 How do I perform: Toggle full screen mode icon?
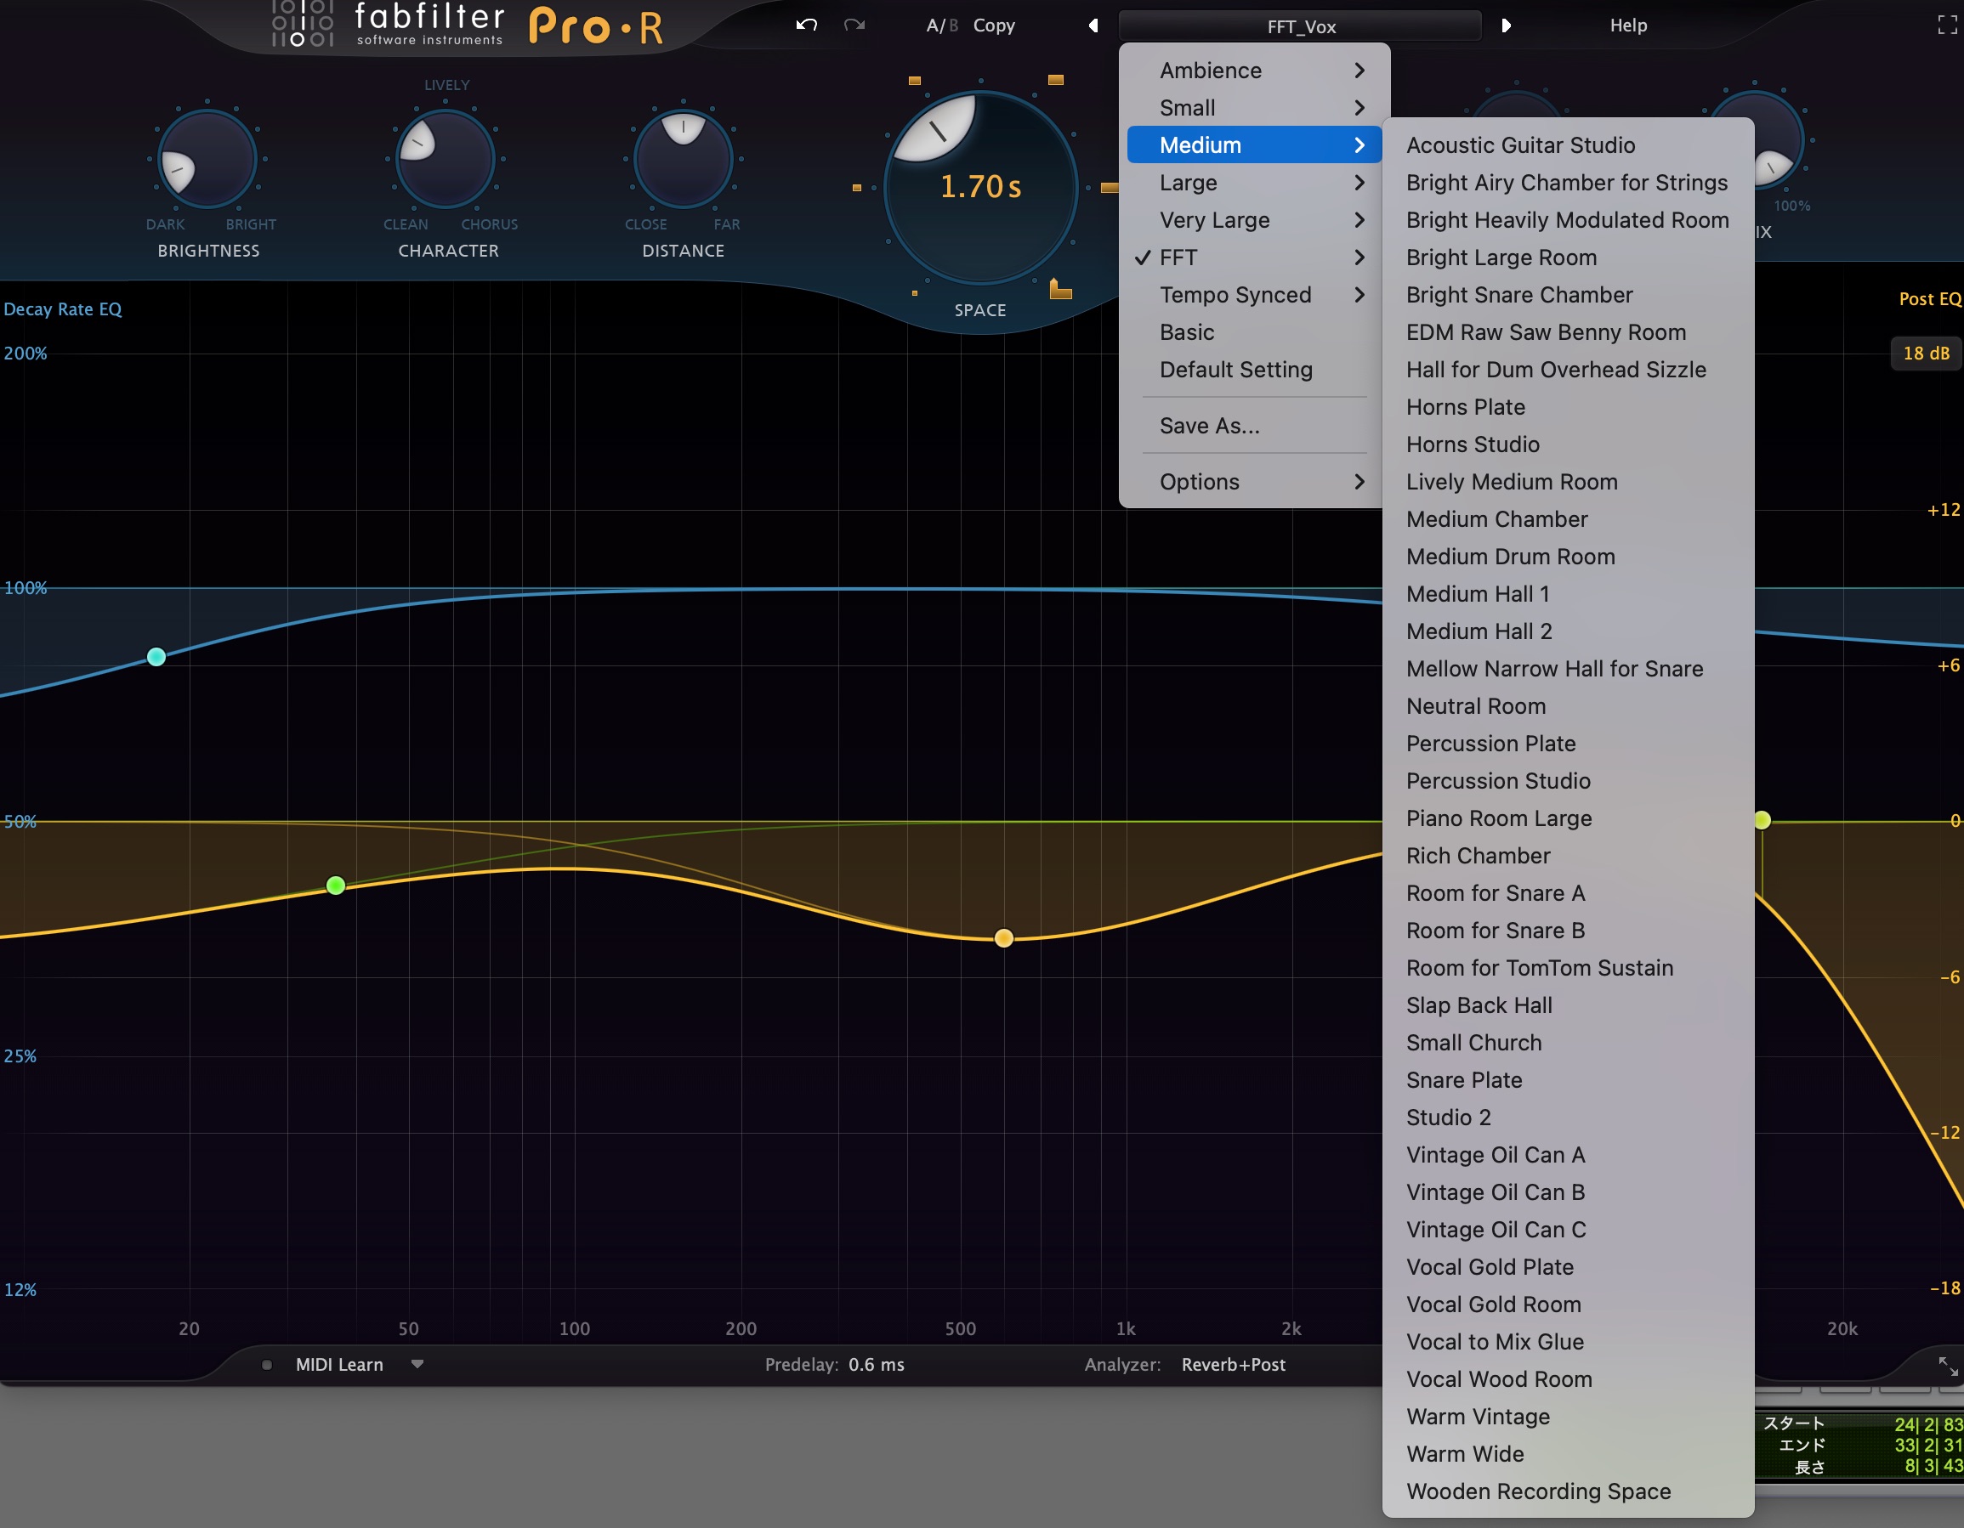pos(1947,25)
